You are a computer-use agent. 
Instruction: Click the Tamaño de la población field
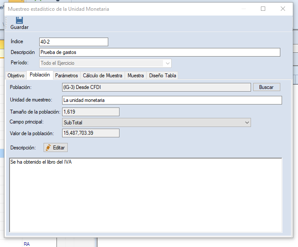(x=91, y=112)
